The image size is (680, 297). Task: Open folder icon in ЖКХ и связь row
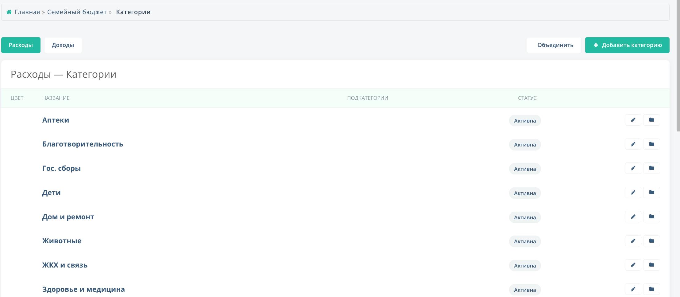tap(651, 265)
